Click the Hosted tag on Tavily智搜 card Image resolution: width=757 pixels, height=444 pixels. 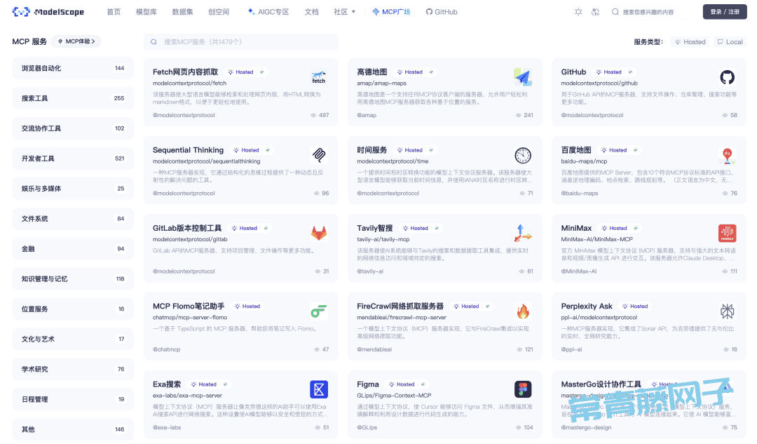[415, 229]
